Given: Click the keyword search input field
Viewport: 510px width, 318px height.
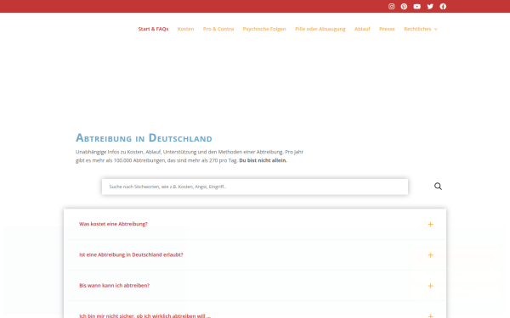Looking at the screenshot, I should click(x=255, y=187).
